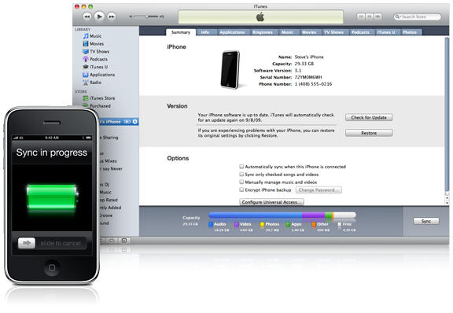This screenshot has width=453, height=313.
Task: Click the capacity usage bar
Action: (x=282, y=215)
